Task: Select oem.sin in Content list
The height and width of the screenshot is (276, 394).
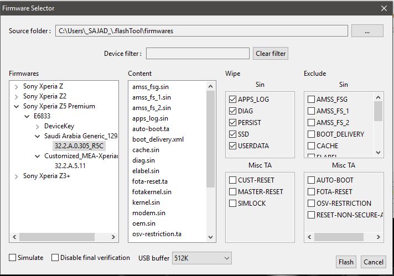Action: pyautogui.click(x=143, y=223)
